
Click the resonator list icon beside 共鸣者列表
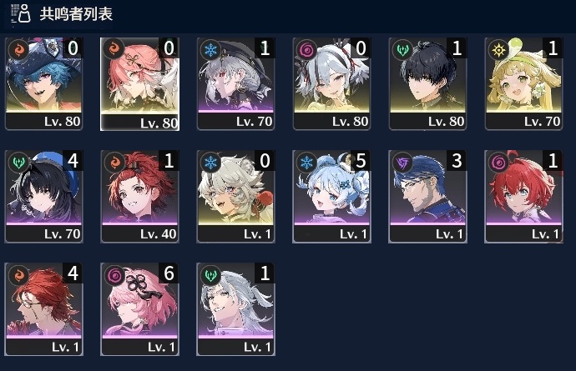[x=21, y=14]
